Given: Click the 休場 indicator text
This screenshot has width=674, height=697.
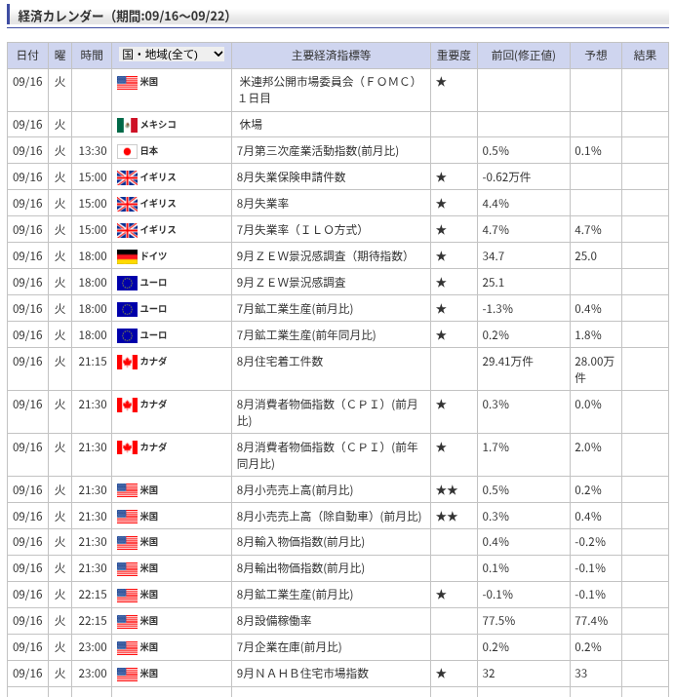Looking at the screenshot, I should tap(251, 125).
